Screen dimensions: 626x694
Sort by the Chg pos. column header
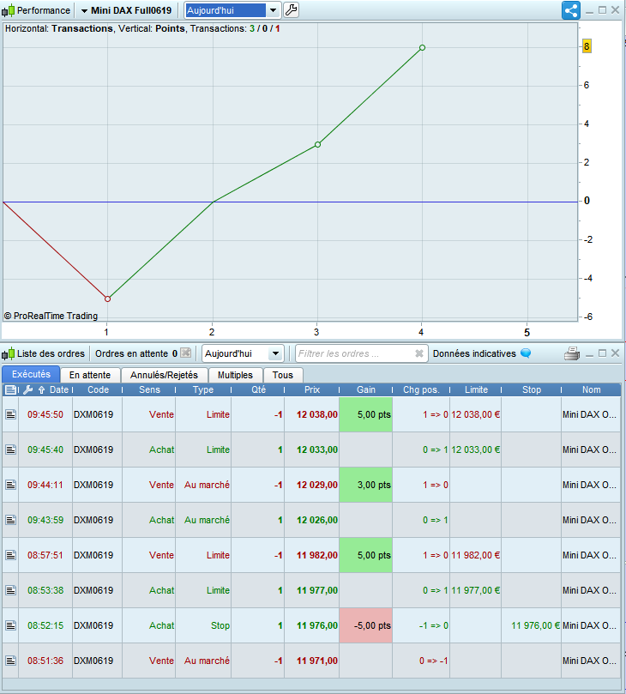coord(421,390)
